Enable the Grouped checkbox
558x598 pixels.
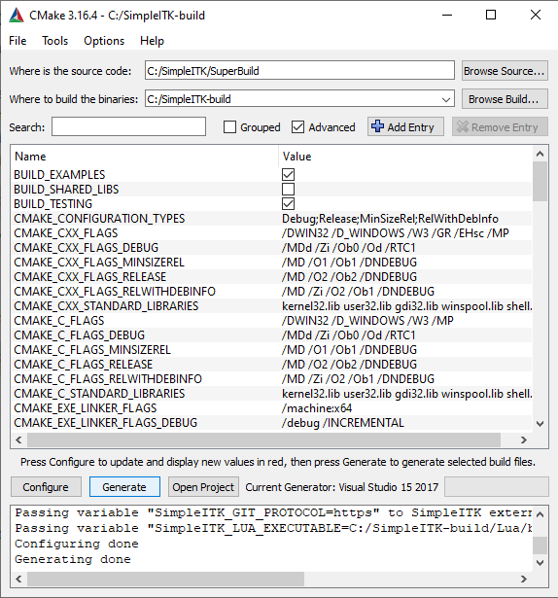tap(229, 127)
